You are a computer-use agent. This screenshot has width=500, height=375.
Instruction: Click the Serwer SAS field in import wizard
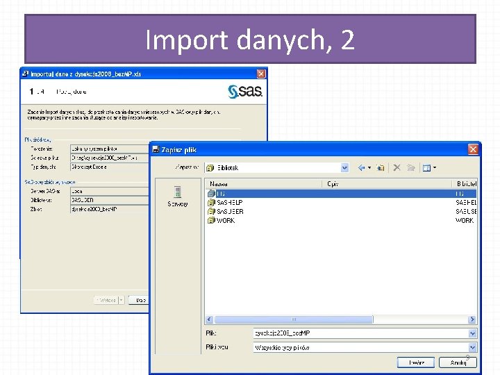click(x=110, y=191)
